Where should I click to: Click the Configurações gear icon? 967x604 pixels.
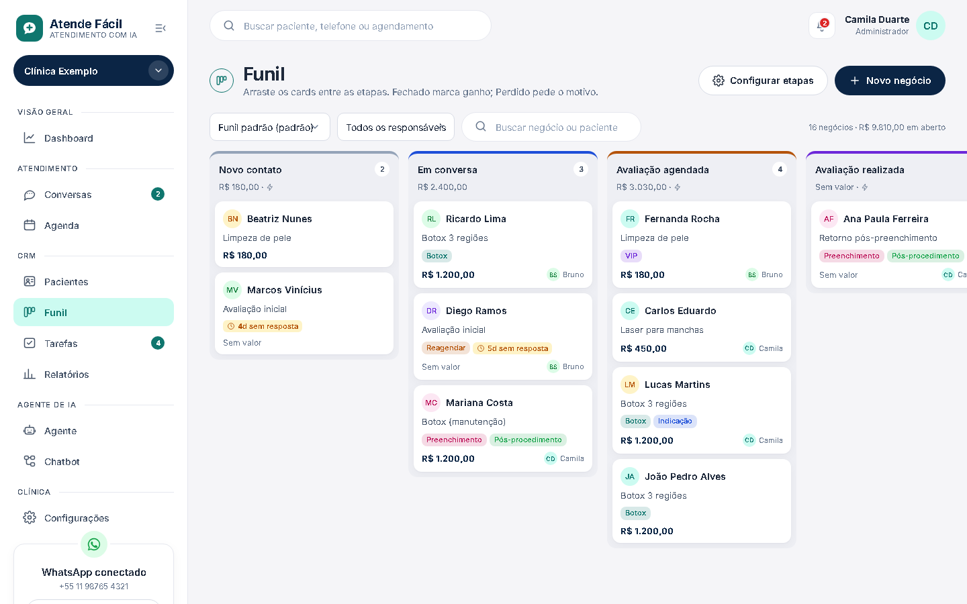[30, 517]
